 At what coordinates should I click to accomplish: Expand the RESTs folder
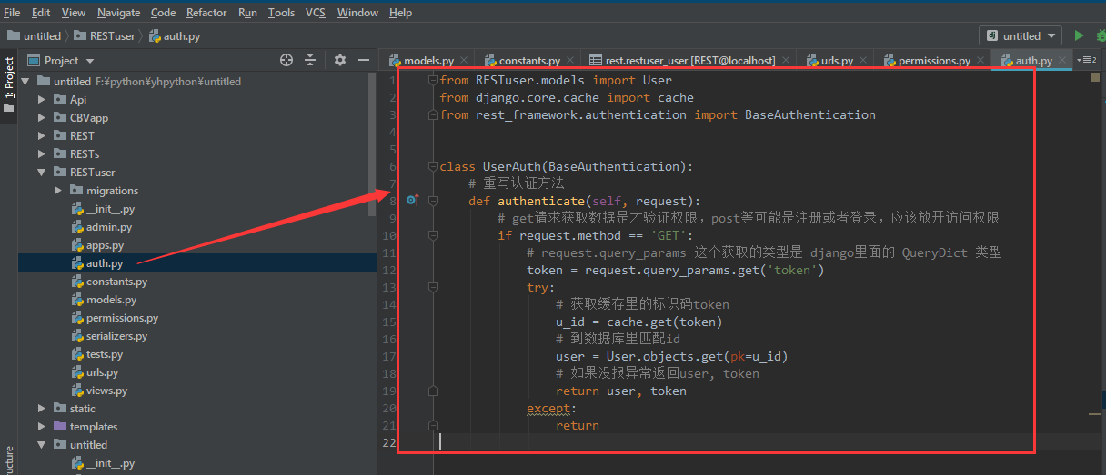tap(42, 154)
